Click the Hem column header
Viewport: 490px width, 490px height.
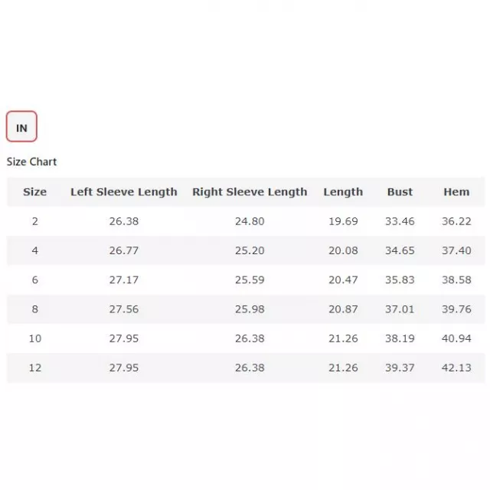(456, 192)
